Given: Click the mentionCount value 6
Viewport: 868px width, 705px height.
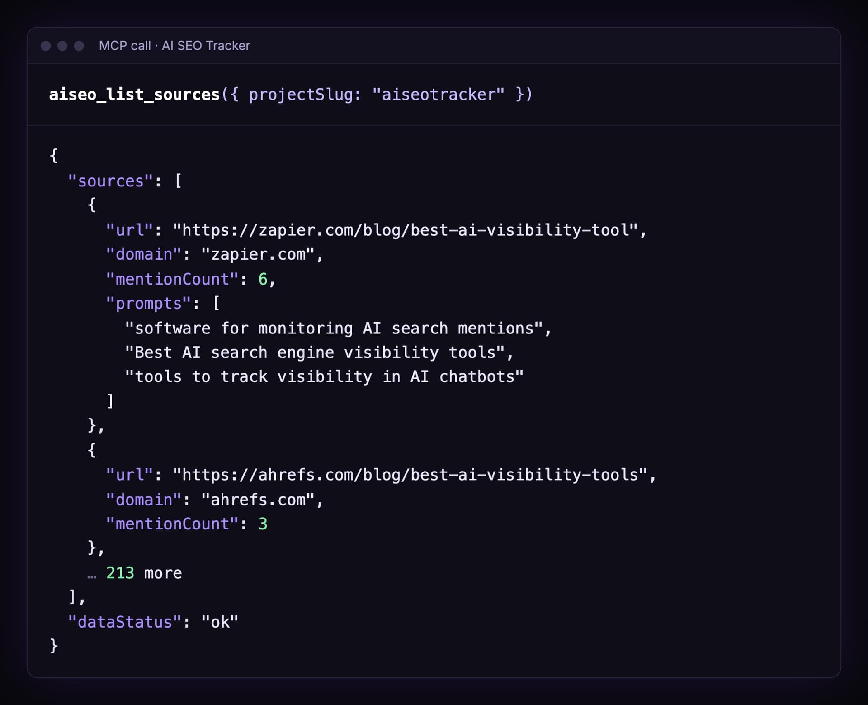Looking at the screenshot, I should pos(263,279).
